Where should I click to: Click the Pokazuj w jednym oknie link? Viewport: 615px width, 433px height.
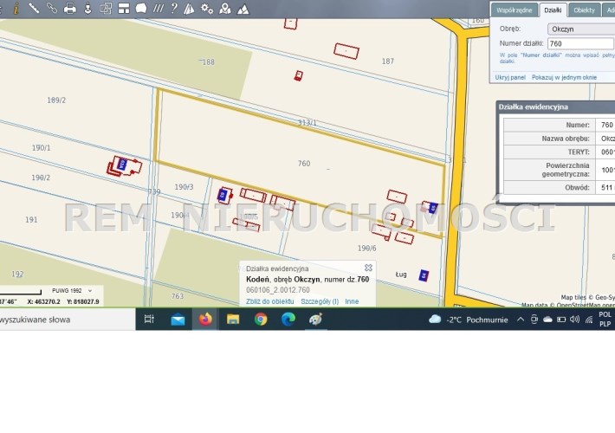tap(564, 77)
